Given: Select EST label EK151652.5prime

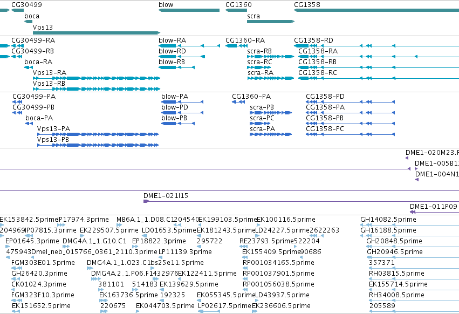Looking at the screenshot, I should pos(42,306).
